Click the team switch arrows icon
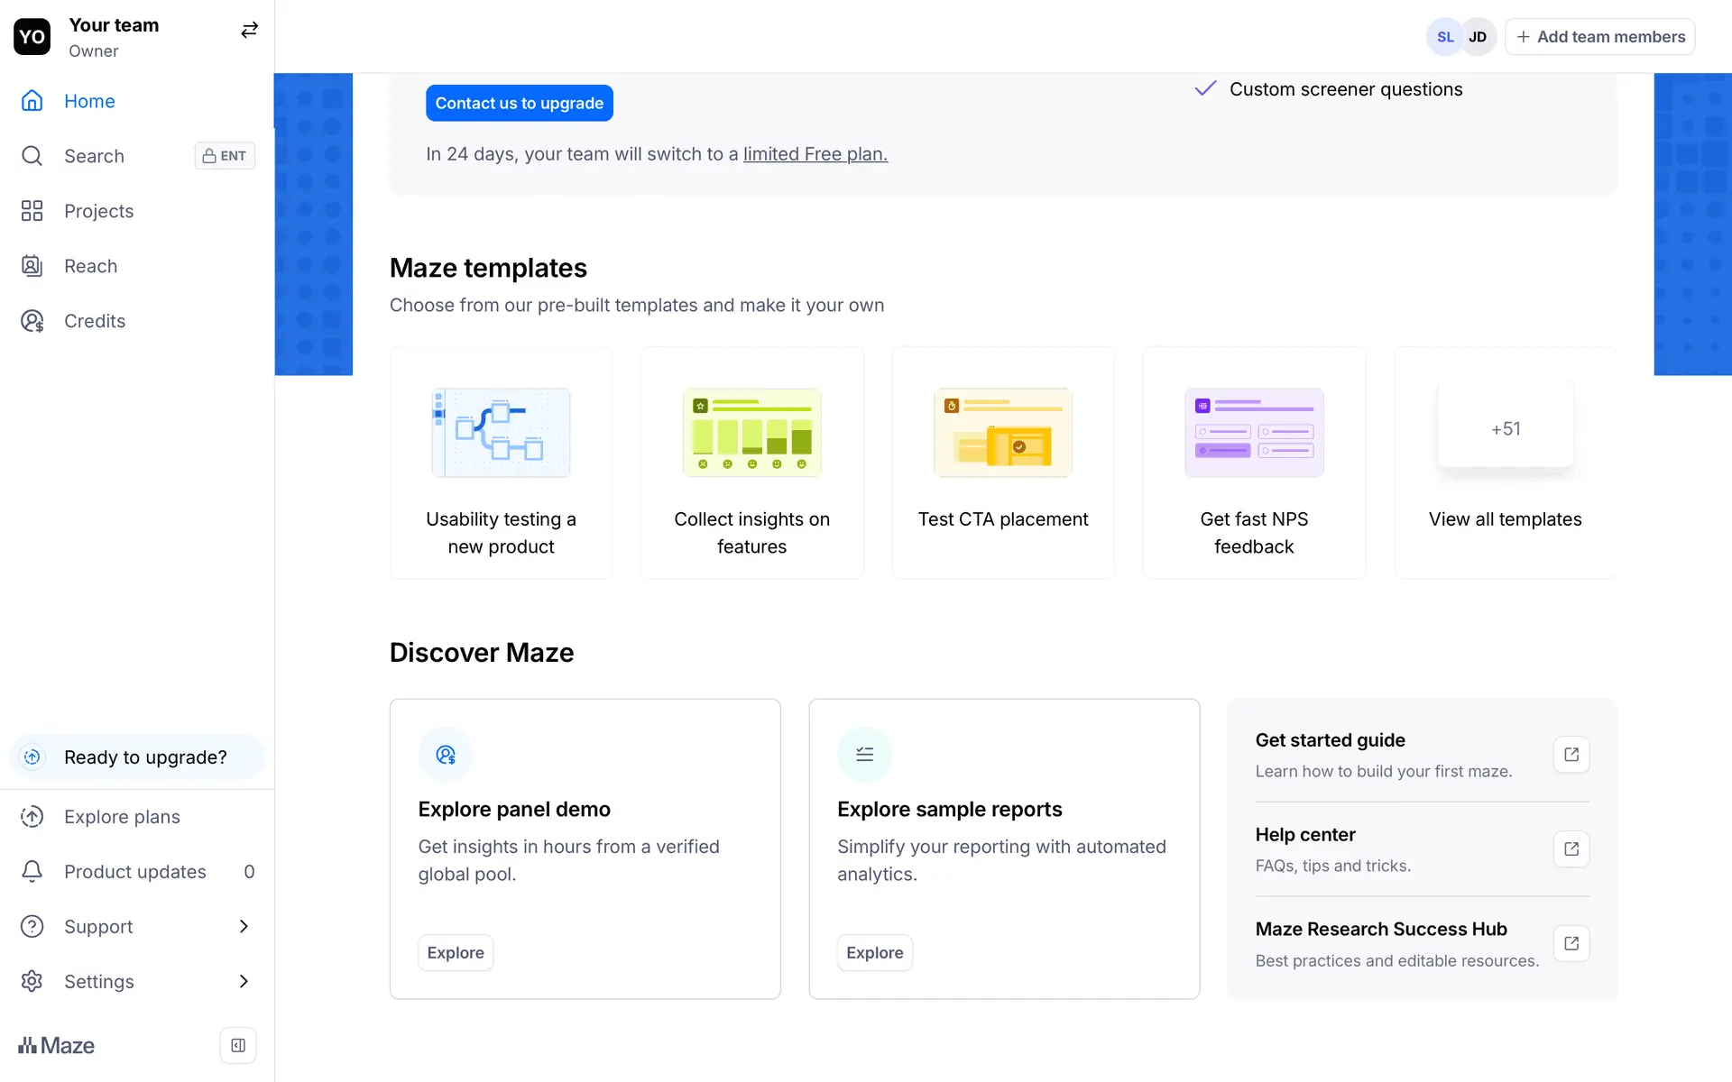The height and width of the screenshot is (1082, 1732). point(249,31)
